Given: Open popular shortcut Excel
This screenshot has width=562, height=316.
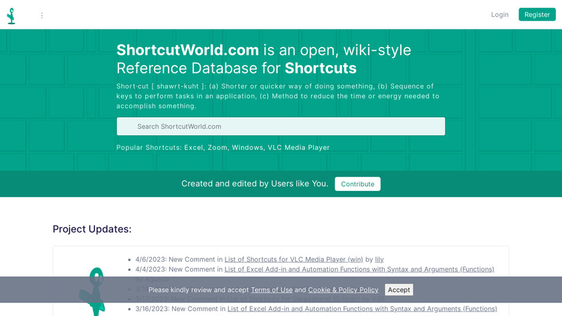Looking at the screenshot, I should click(x=193, y=147).
